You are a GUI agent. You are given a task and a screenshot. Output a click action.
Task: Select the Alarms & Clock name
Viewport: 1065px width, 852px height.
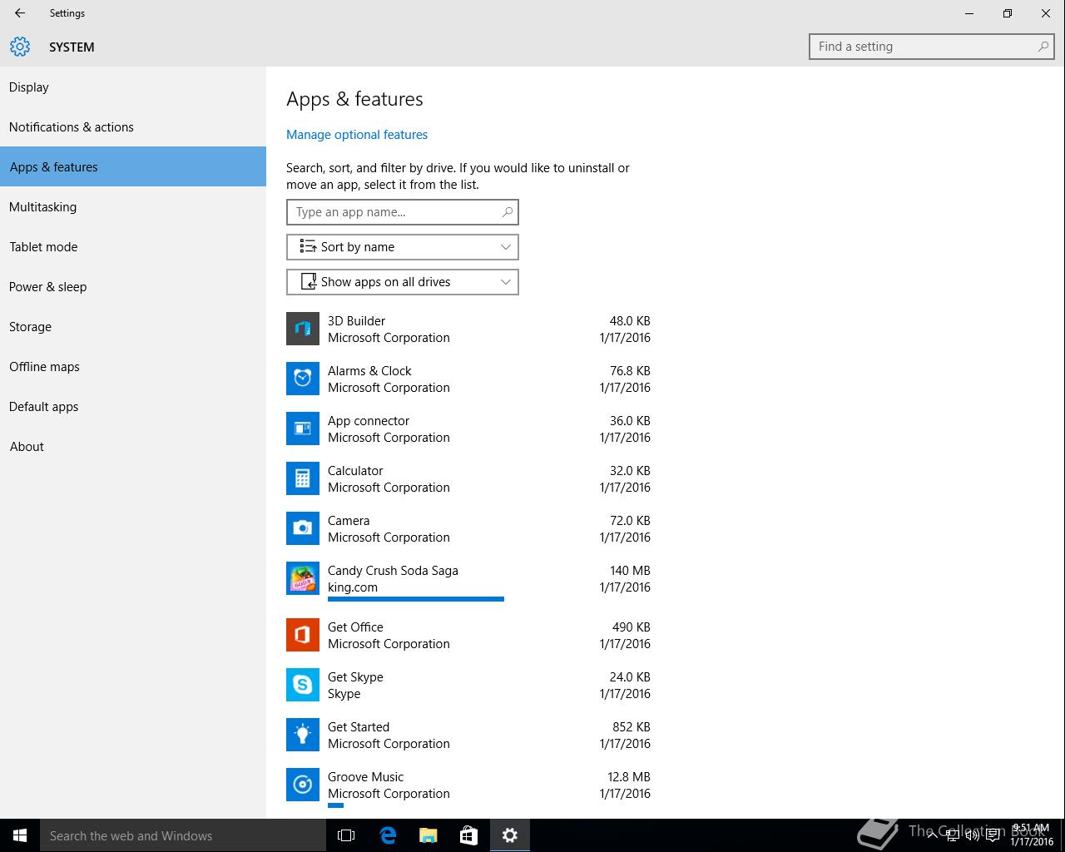click(369, 370)
